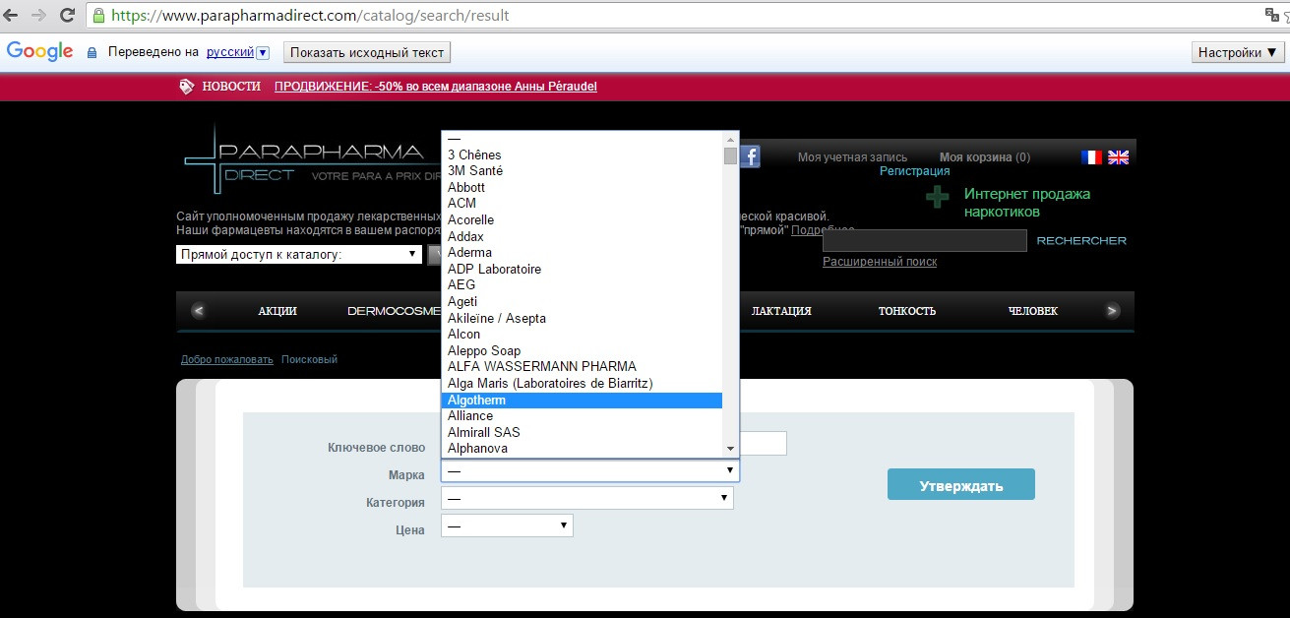Open 'Моя корзина' cart link
This screenshot has width=1290, height=618.
985,157
